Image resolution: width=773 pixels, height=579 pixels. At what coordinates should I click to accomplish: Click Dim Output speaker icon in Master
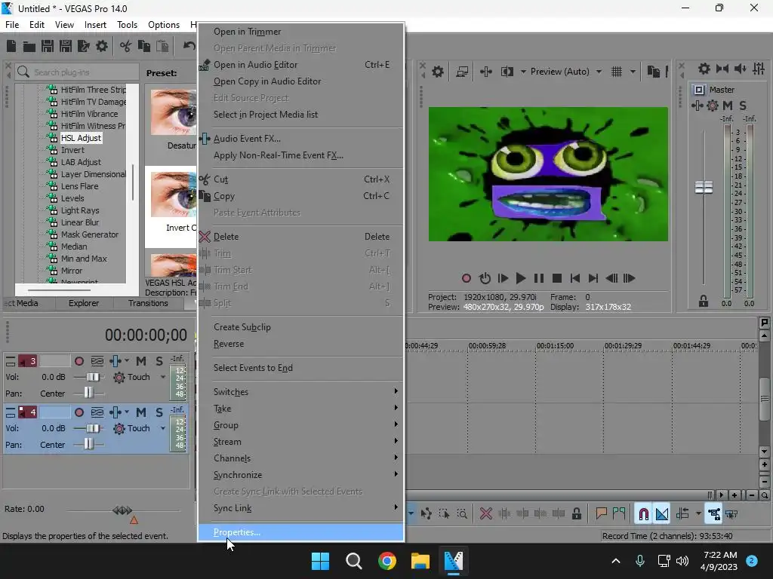740,69
